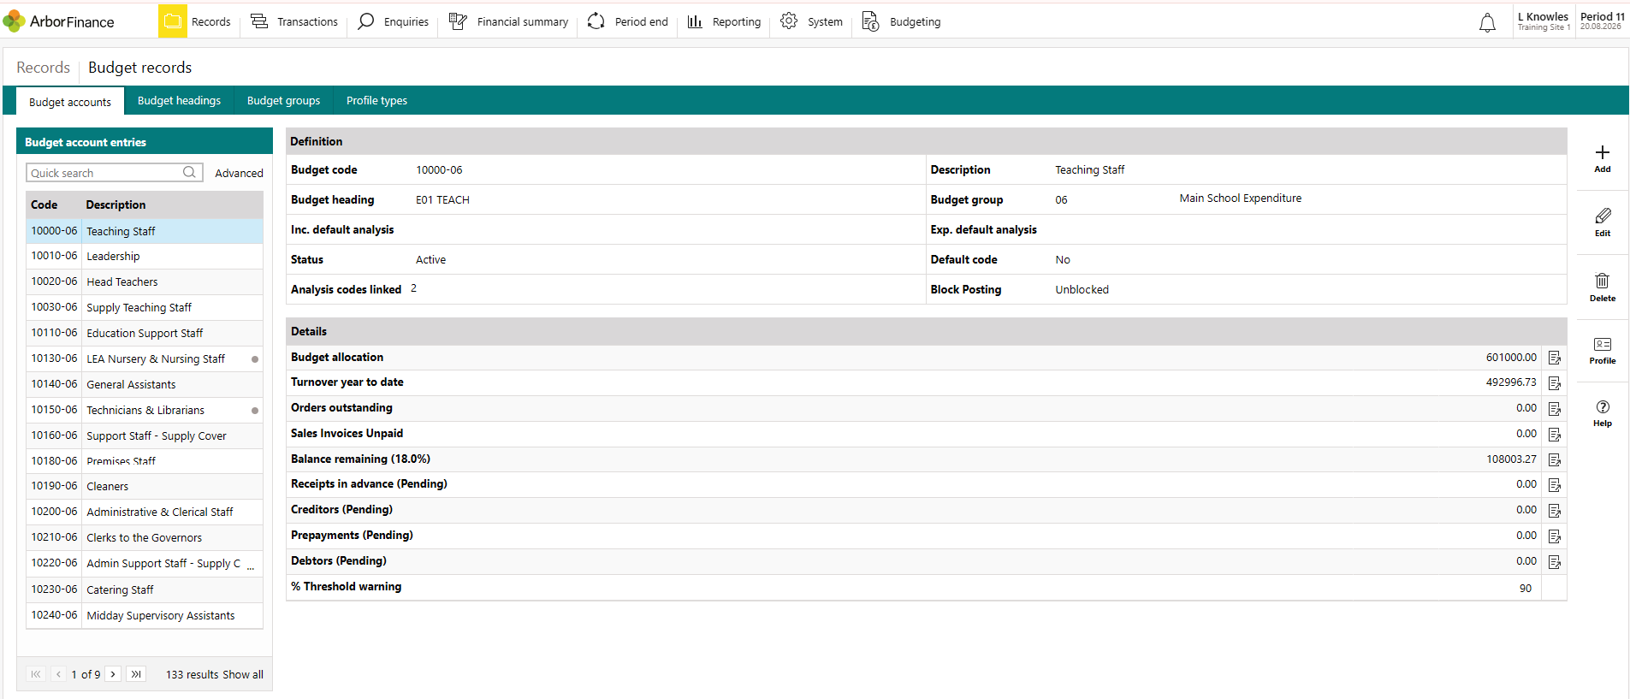Viewport: 1630px width, 699px height.
Task: Open the Reporting menu
Action: pyautogui.click(x=724, y=21)
